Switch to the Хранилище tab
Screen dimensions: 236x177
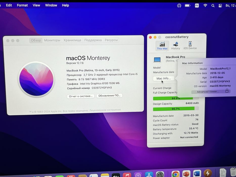pyautogui.click(x=72, y=40)
